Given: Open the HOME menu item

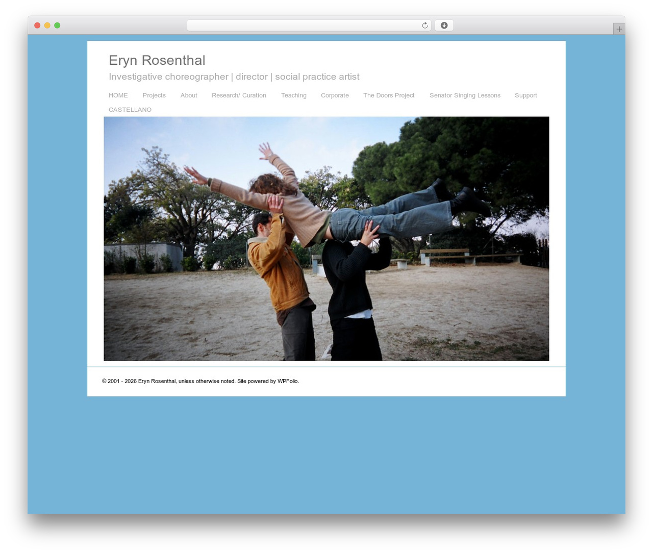Looking at the screenshot, I should (118, 95).
